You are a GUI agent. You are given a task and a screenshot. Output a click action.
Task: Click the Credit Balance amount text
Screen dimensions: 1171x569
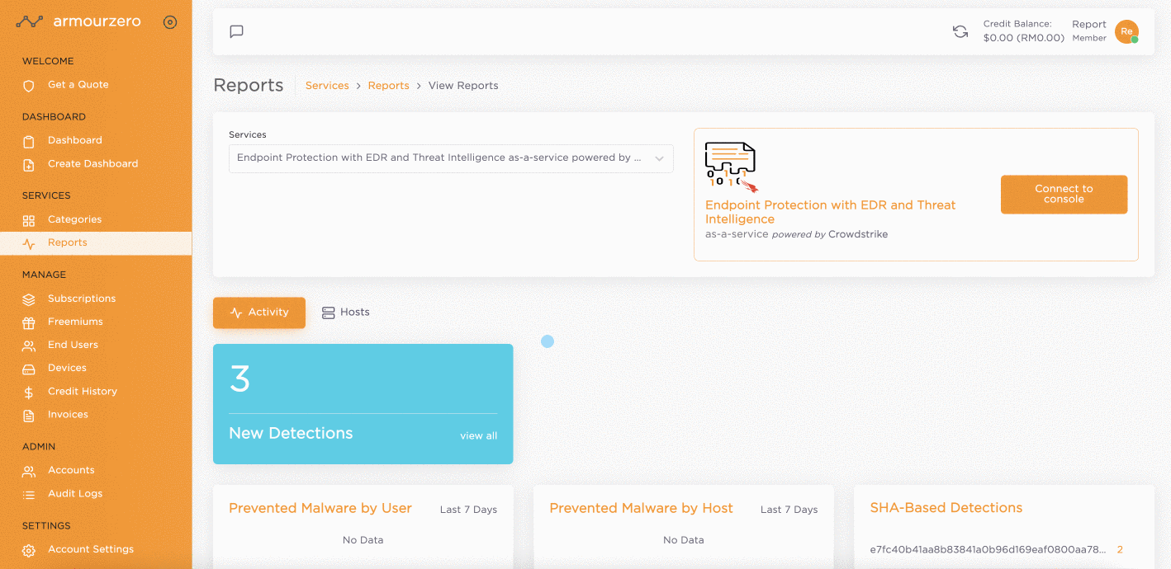tap(1024, 38)
